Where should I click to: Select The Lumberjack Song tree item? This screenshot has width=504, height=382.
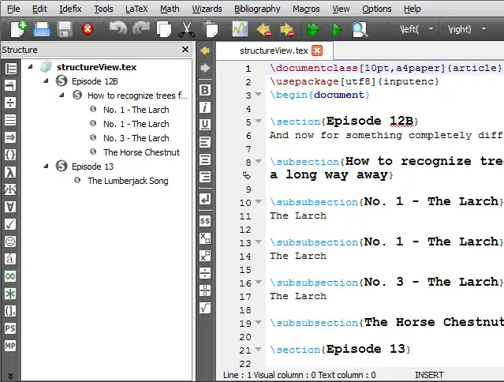[128, 181]
